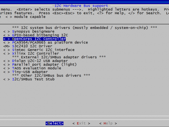This screenshot has width=169, height=127.
Task: Click the I2C system bus drivers header
Action: tap(84, 28)
